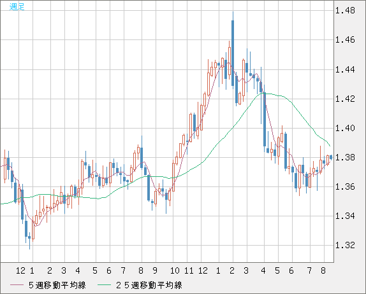366x294 pixels.
Task: Click the 25週移動平均線 legend label
Action: click(149, 285)
